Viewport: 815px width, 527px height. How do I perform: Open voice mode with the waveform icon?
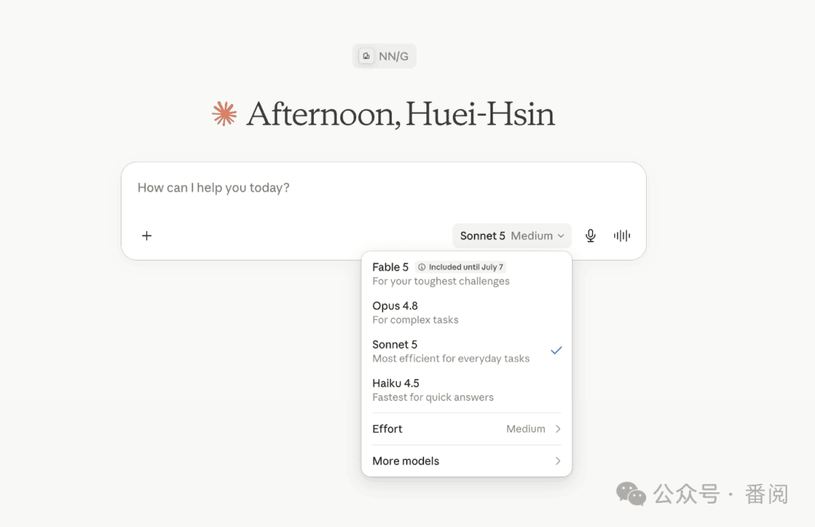622,236
